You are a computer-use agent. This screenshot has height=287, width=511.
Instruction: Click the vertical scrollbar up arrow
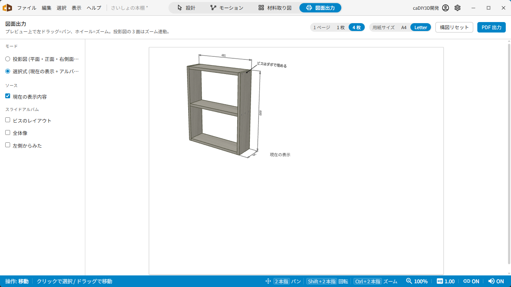(508, 41)
